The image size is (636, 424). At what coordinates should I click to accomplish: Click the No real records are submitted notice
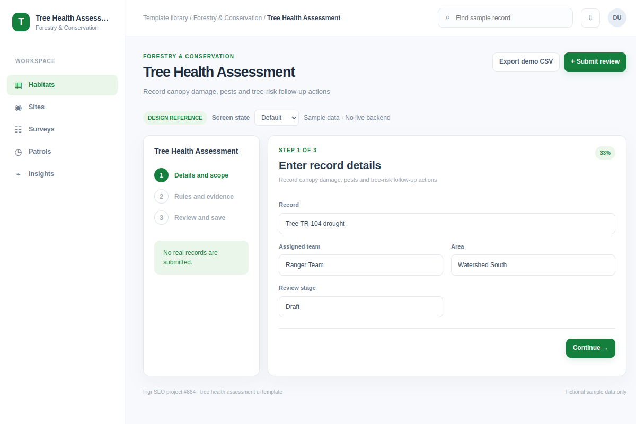pyautogui.click(x=201, y=258)
